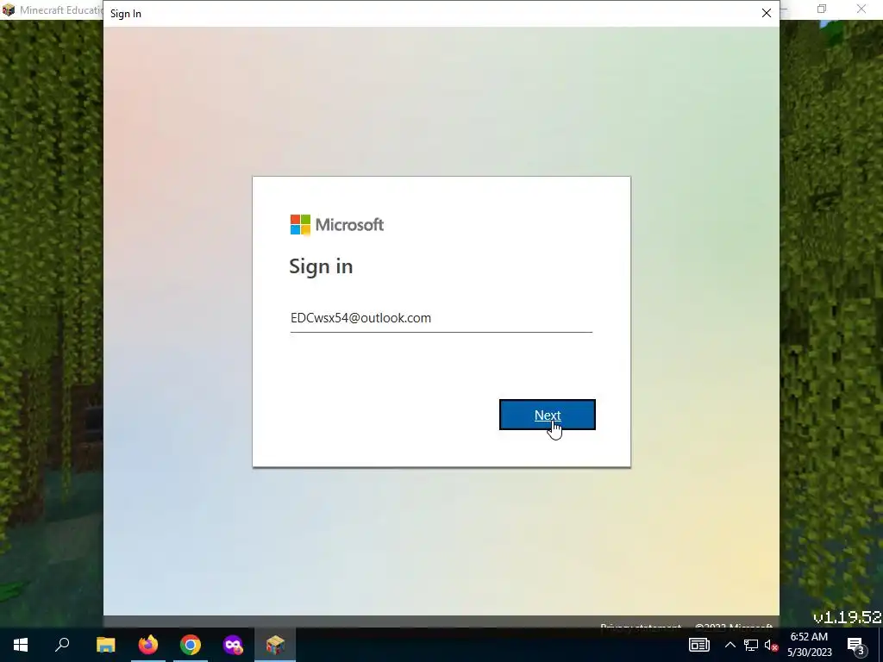This screenshot has height=662, width=883.
Task: Open the purple masked app taskbar icon
Action: pyautogui.click(x=233, y=645)
